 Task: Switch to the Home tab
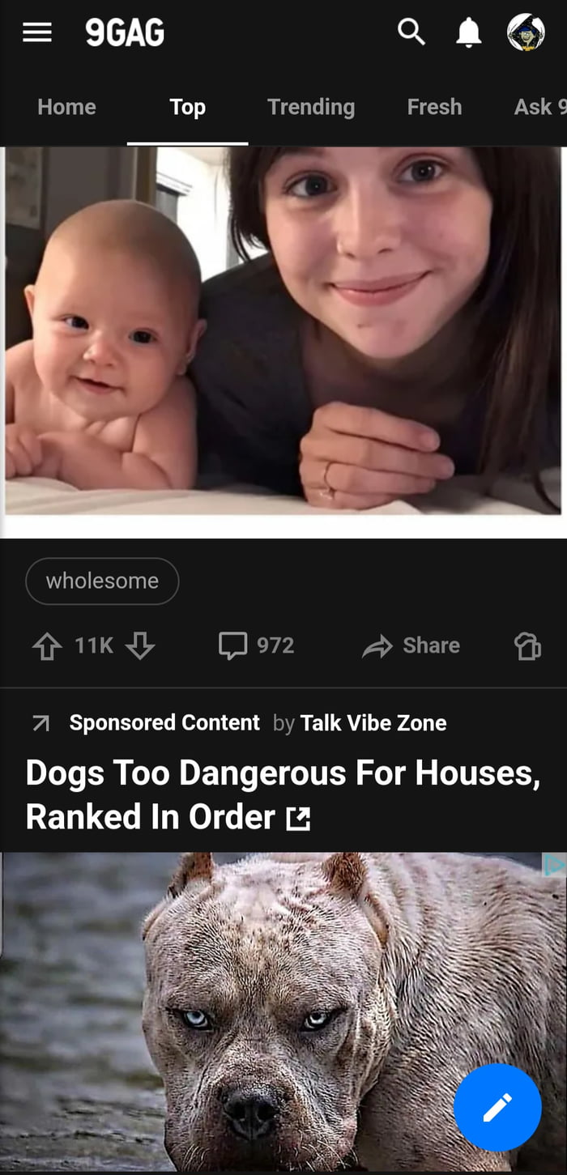[66, 107]
